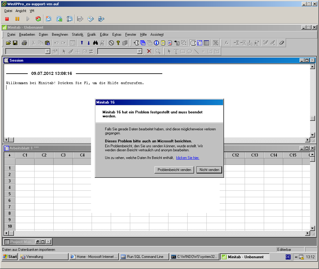319x269 pixels.
Task: Follow the 'klicken Sie hier' link
Action: 188,158
